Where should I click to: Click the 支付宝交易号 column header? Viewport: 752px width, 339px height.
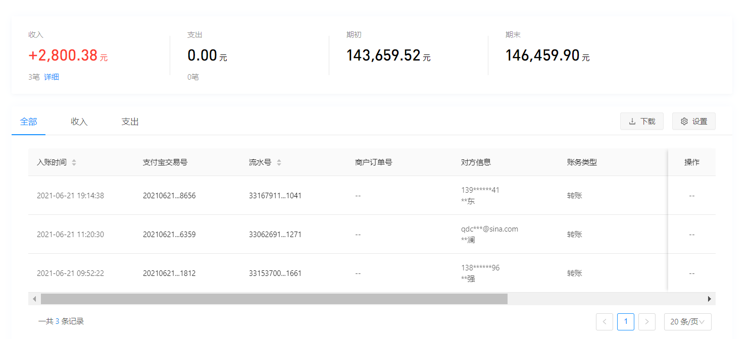165,162
